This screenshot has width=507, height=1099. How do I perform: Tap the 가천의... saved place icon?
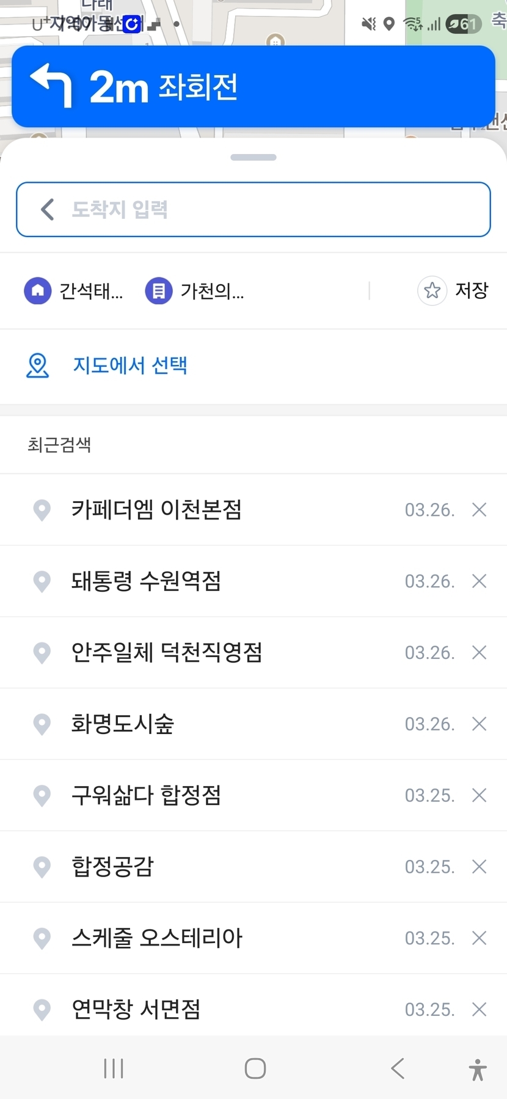(159, 290)
